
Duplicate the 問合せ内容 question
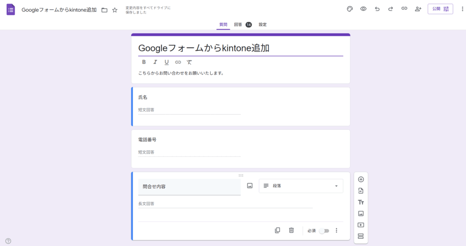point(277,230)
